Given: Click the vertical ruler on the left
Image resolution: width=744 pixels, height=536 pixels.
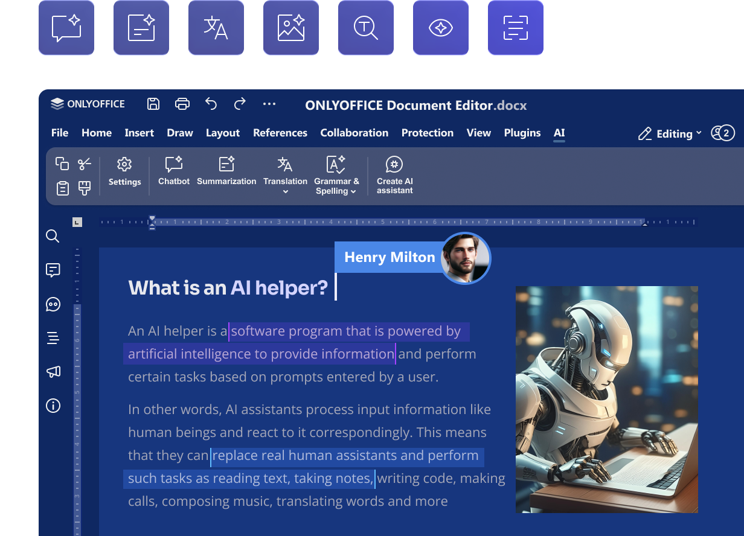Looking at the screenshot, I should (77, 391).
